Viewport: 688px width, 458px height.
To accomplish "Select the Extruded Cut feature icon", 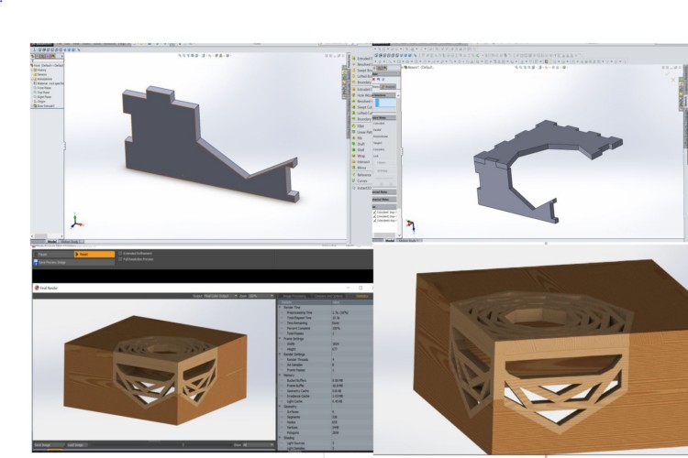I will click(354, 90).
